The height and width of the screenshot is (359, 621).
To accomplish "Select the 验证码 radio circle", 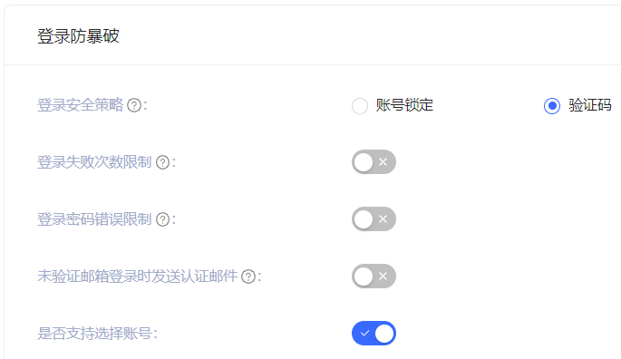I will click(x=552, y=106).
